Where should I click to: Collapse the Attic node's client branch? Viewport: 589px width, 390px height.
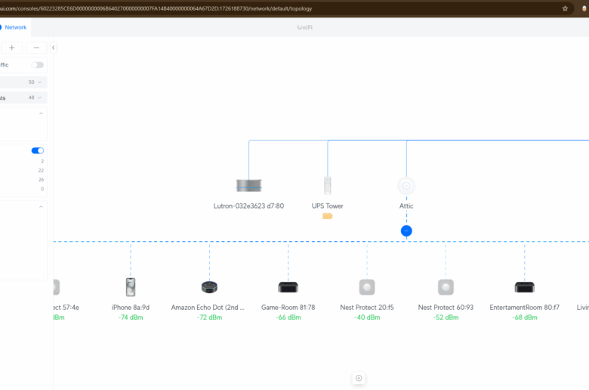coord(406,231)
